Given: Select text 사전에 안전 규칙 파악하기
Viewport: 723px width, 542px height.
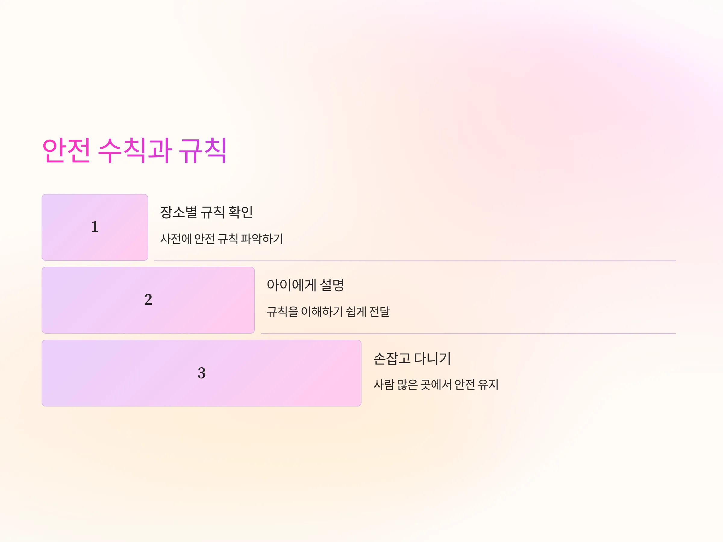Looking at the screenshot, I should coord(222,239).
